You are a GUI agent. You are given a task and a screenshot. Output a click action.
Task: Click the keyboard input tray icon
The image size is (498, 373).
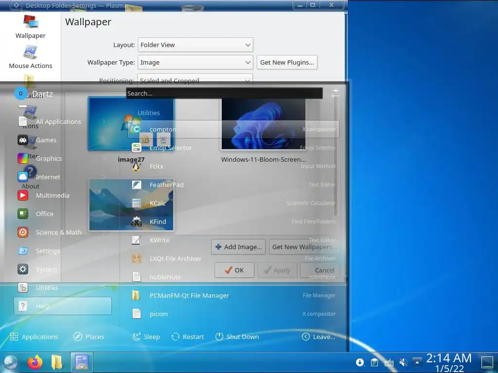tap(389, 362)
